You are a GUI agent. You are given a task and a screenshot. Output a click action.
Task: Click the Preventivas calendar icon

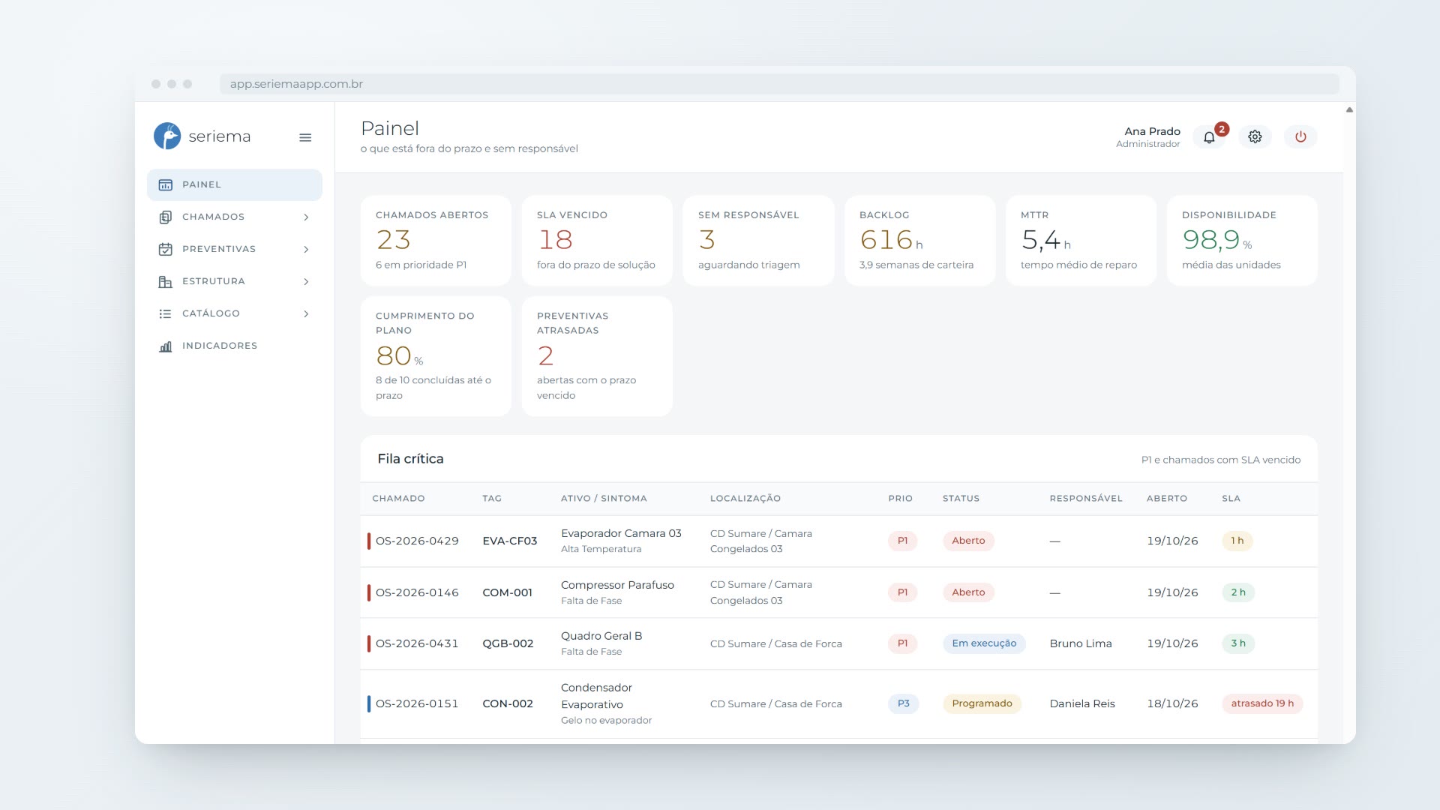[166, 249]
